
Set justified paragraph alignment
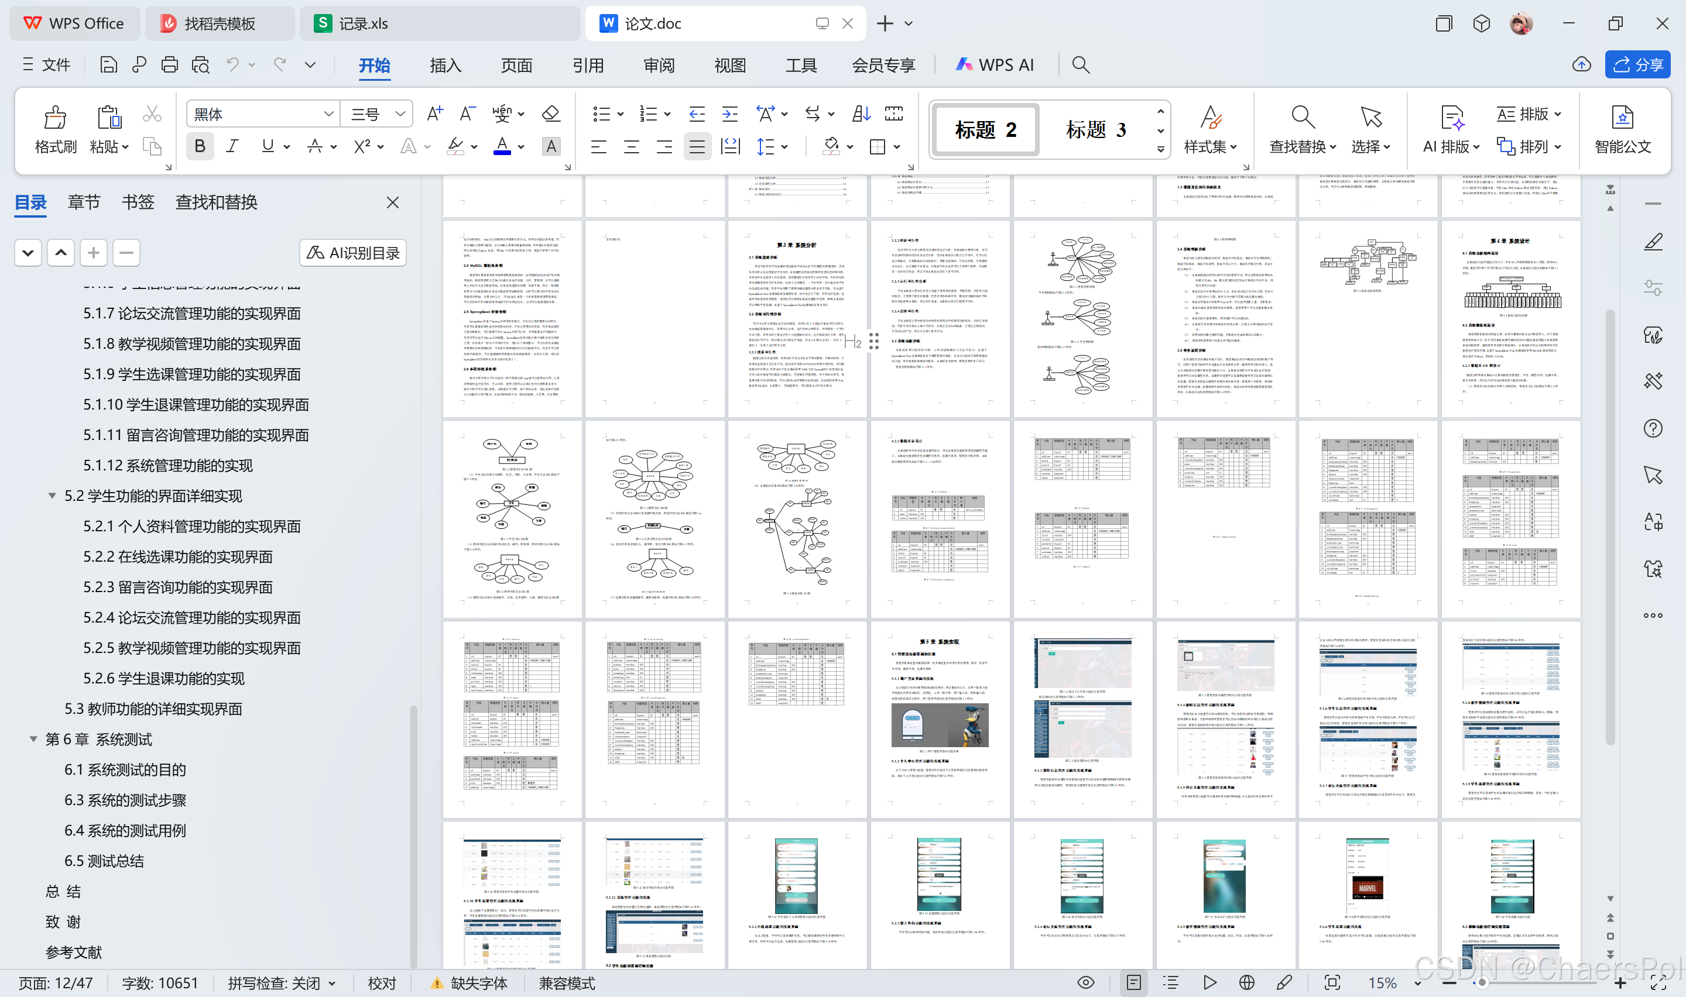tap(697, 146)
